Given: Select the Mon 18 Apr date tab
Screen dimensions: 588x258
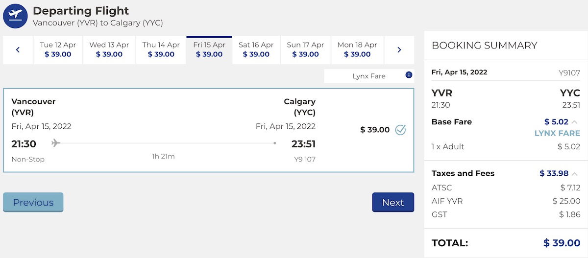Looking at the screenshot, I should (357, 50).
